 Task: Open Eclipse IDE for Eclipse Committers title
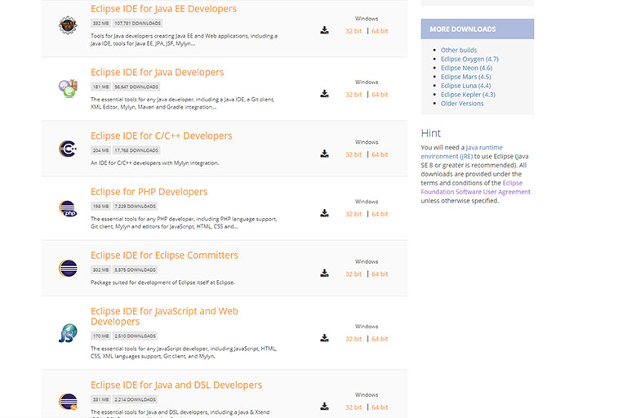click(164, 256)
